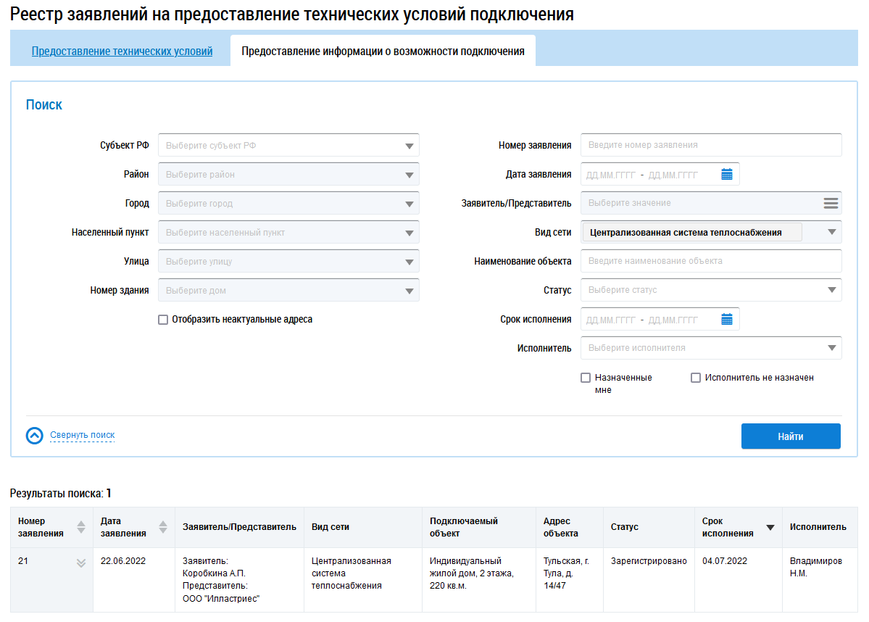Focus the Наименование объекта text field

710,261
